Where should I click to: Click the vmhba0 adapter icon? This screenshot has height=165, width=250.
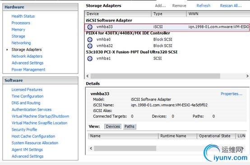tap(90, 40)
